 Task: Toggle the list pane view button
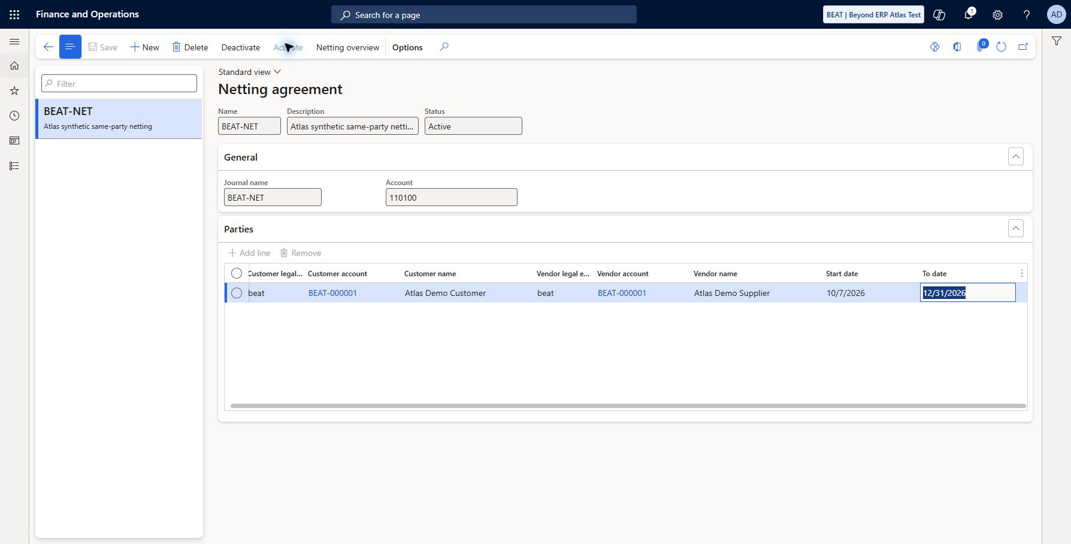(70, 47)
